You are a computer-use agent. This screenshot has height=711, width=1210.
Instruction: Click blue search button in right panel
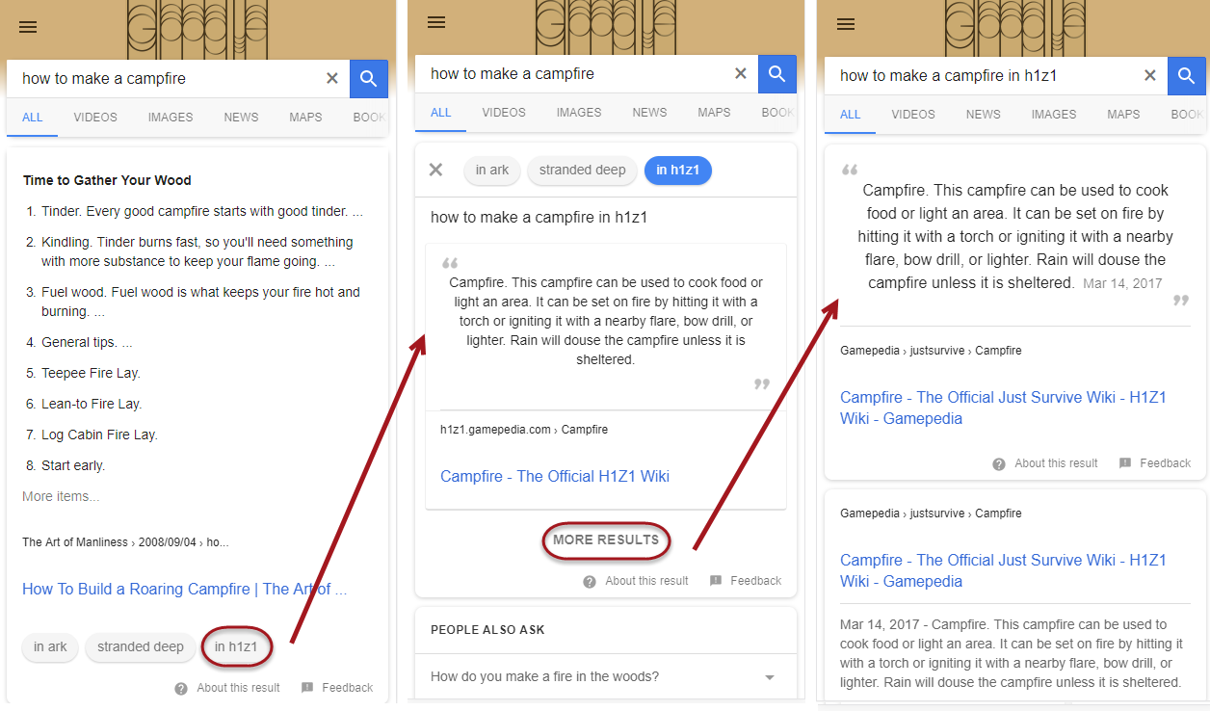coord(1187,75)
